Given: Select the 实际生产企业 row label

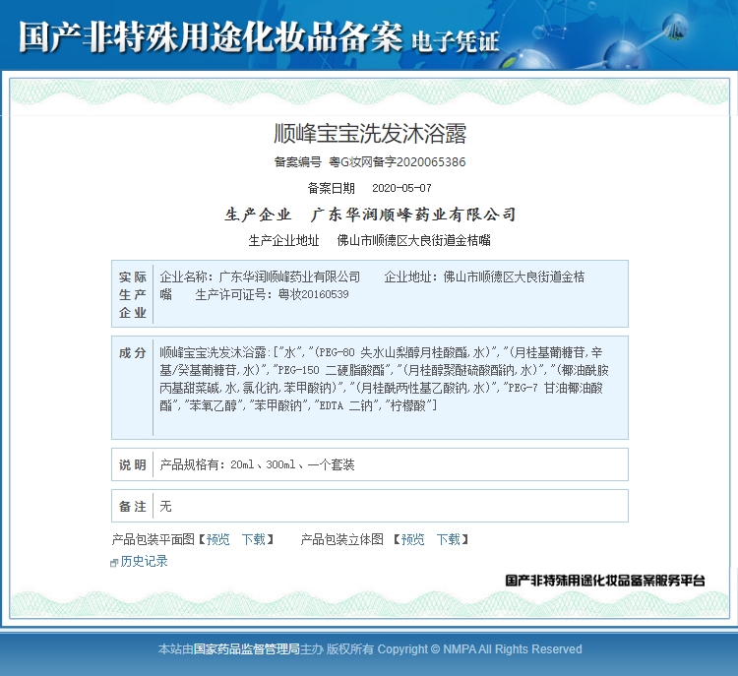Looking at the screenshot, I should coord(133,294).
